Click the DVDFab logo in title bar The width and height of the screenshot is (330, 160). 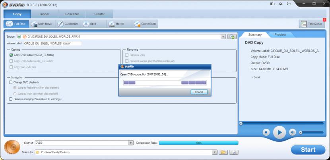[14, 5]
